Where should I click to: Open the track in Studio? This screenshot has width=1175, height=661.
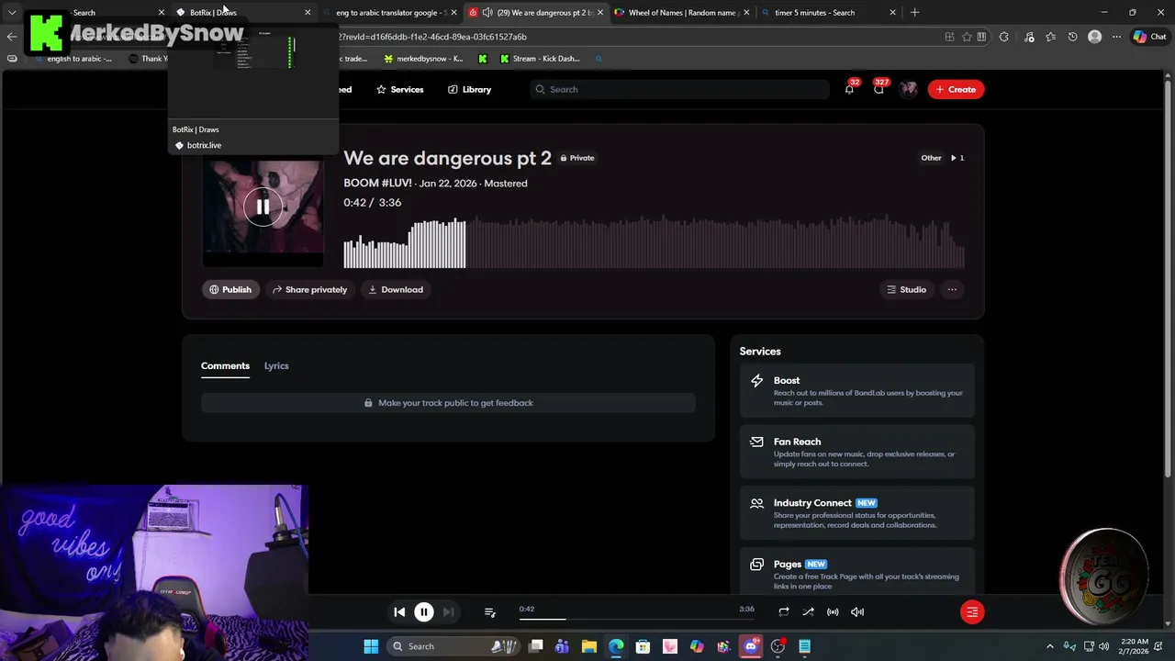coord(906,289)
